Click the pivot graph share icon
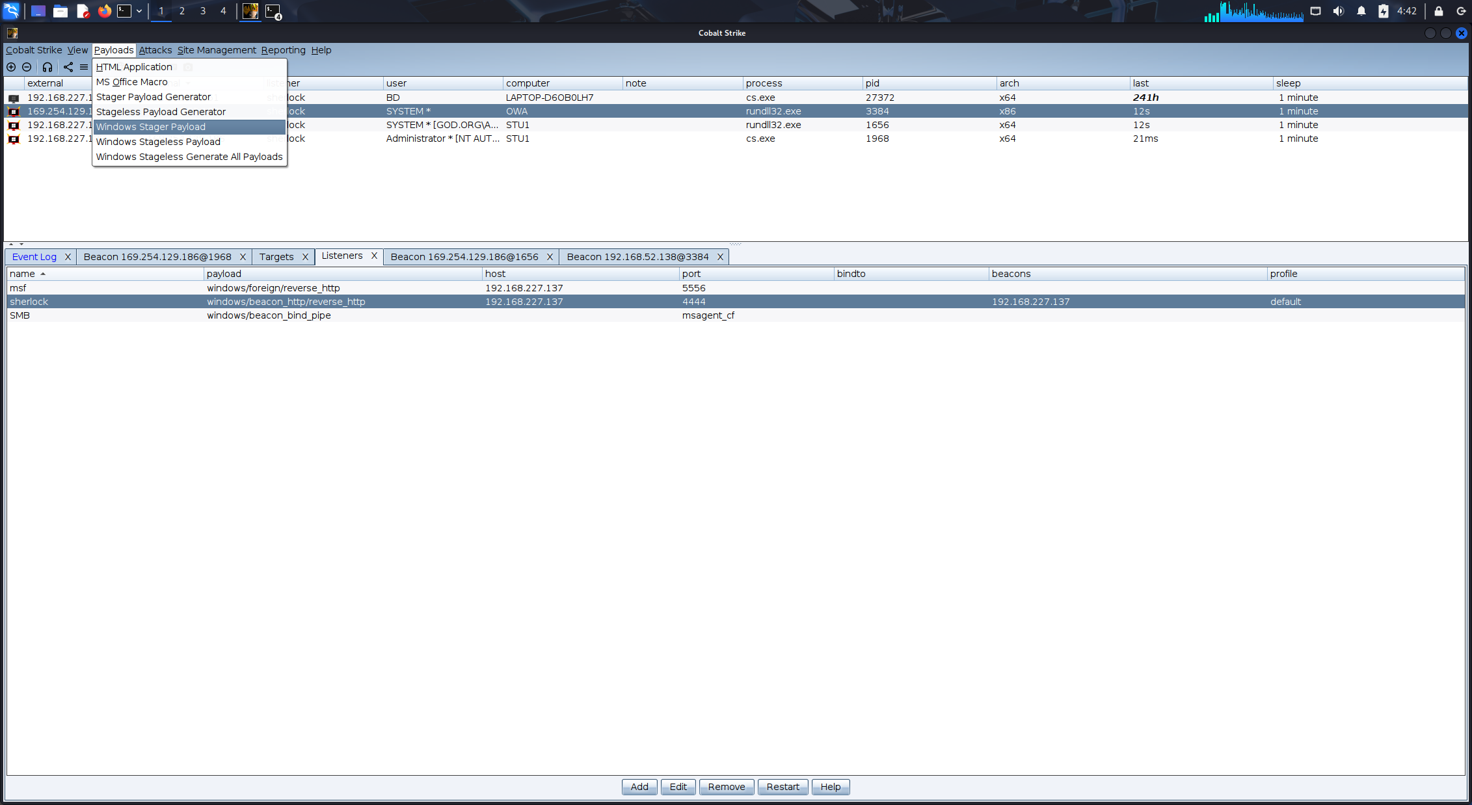Viewport: 1472px width, 805px height. [x=68, y=67]
